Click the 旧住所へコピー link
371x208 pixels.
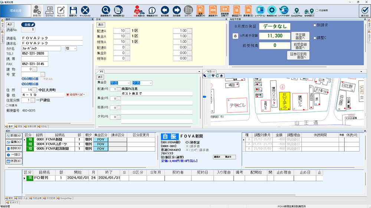click(76, 95)
